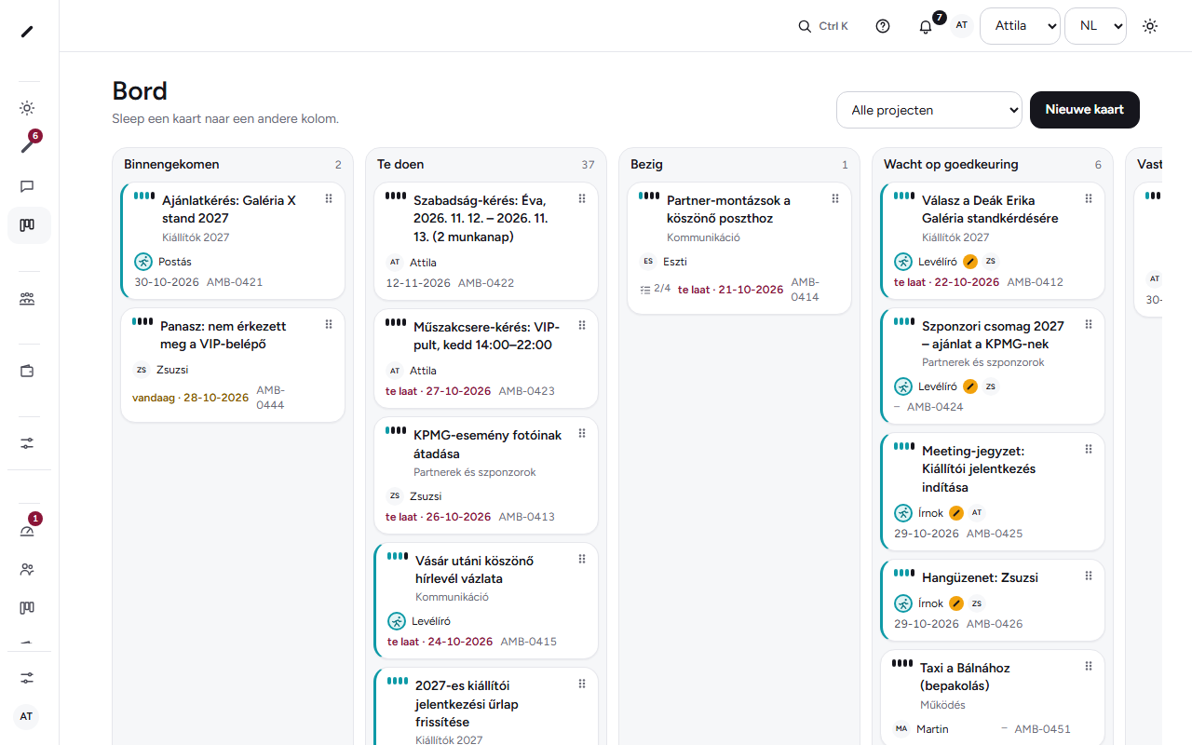1192x745 pixels.
Task: Open card Hangüzenet: Zsuzsi
Action: click(x=992, y=601)
